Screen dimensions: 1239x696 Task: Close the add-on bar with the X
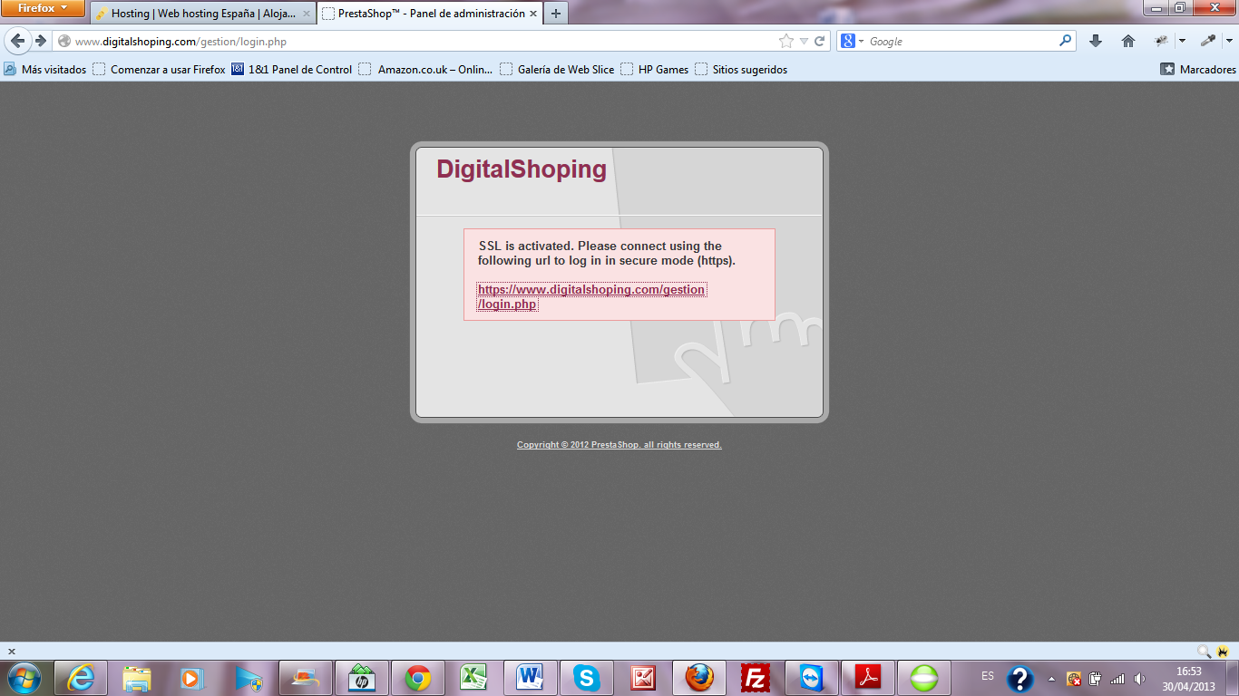click(x=12, y=651)
